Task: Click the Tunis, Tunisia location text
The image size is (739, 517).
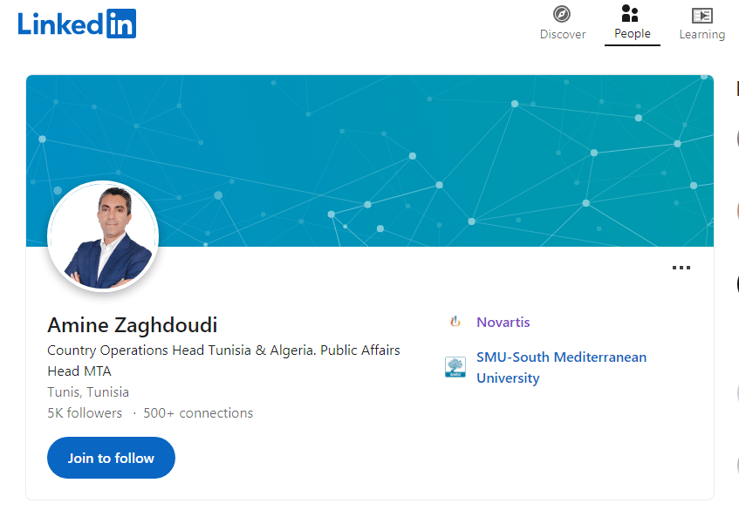Action: [x=88, y=392]
